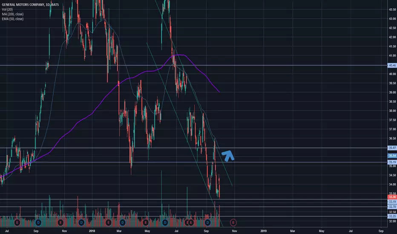397x234 pixels.
Task: Click the 34.00 value on price axis
Action: coord(392,184)
